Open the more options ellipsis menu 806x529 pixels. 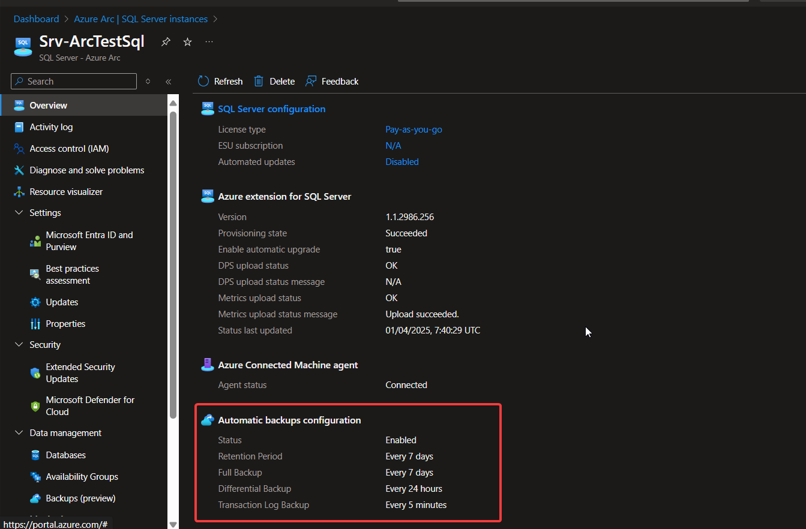[209, 42]
